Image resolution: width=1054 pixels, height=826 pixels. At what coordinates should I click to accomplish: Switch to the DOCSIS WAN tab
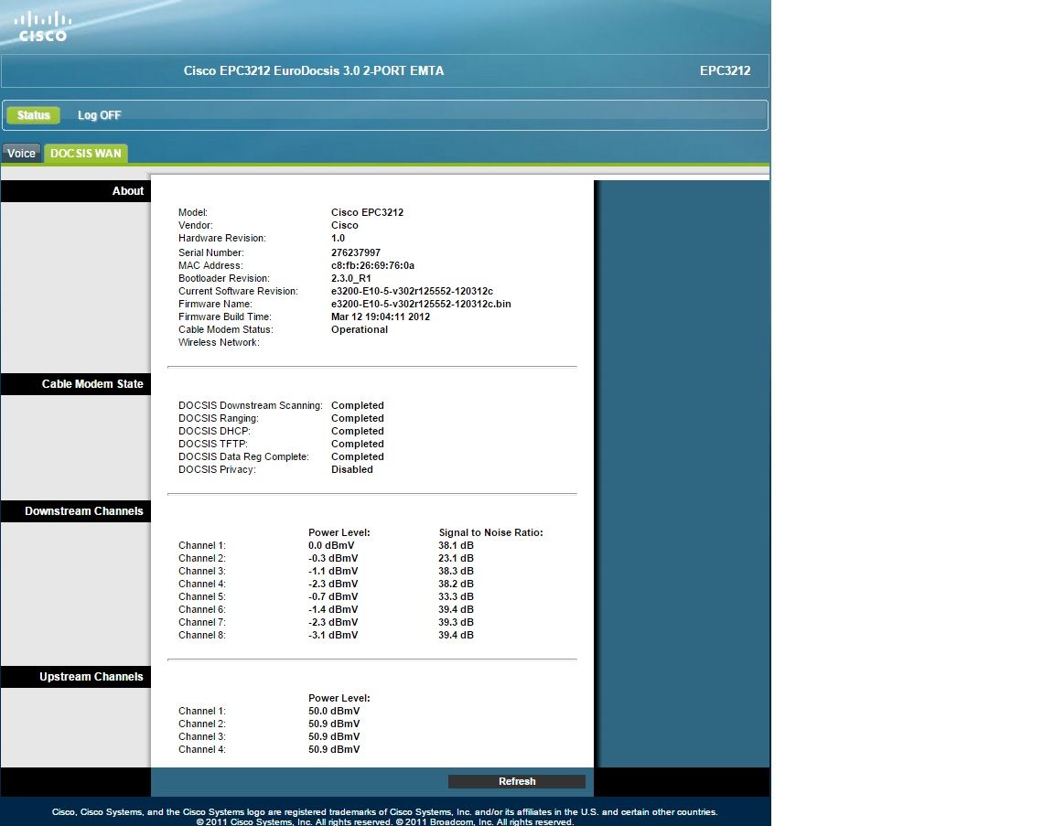pos(85,154)
